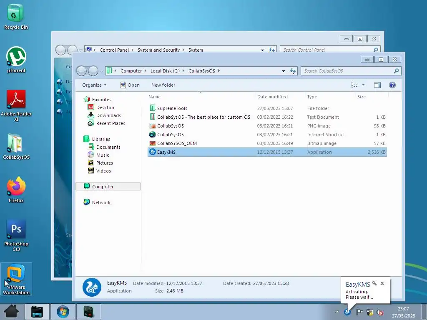This screenshot has width=427, height=320.
Task: Open Adobe Reader XI desktop shortcut
Action: [16, 105]
